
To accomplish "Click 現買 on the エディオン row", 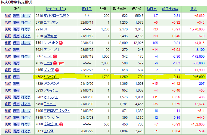I will 8,23.
